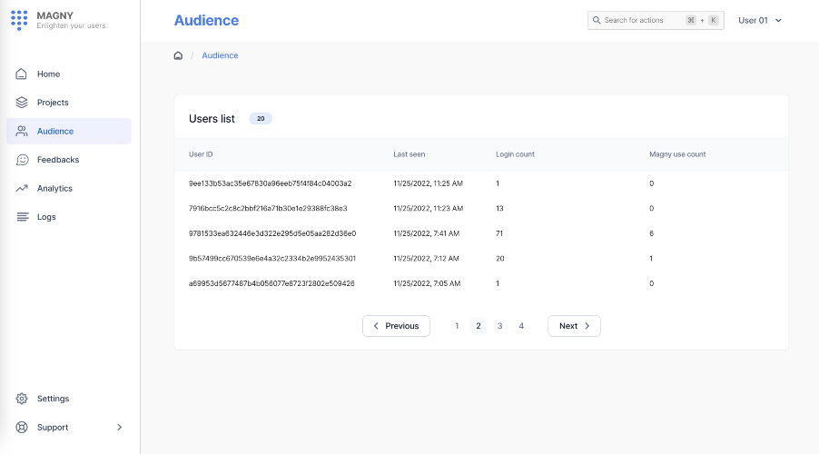Click the Settings gear icon

(x=22, y=399)
